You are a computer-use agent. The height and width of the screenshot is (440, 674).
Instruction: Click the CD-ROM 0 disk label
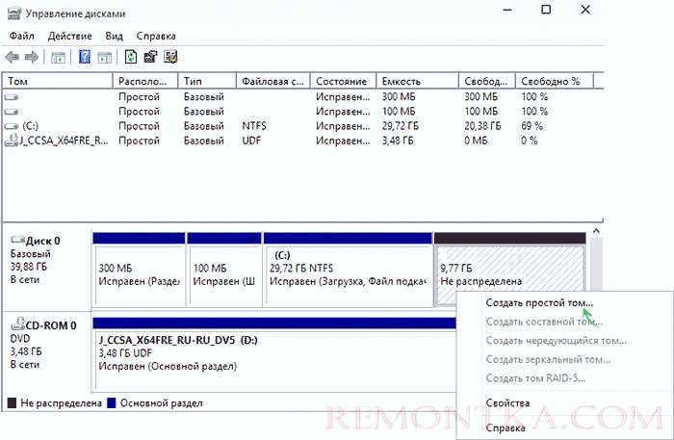51,325
